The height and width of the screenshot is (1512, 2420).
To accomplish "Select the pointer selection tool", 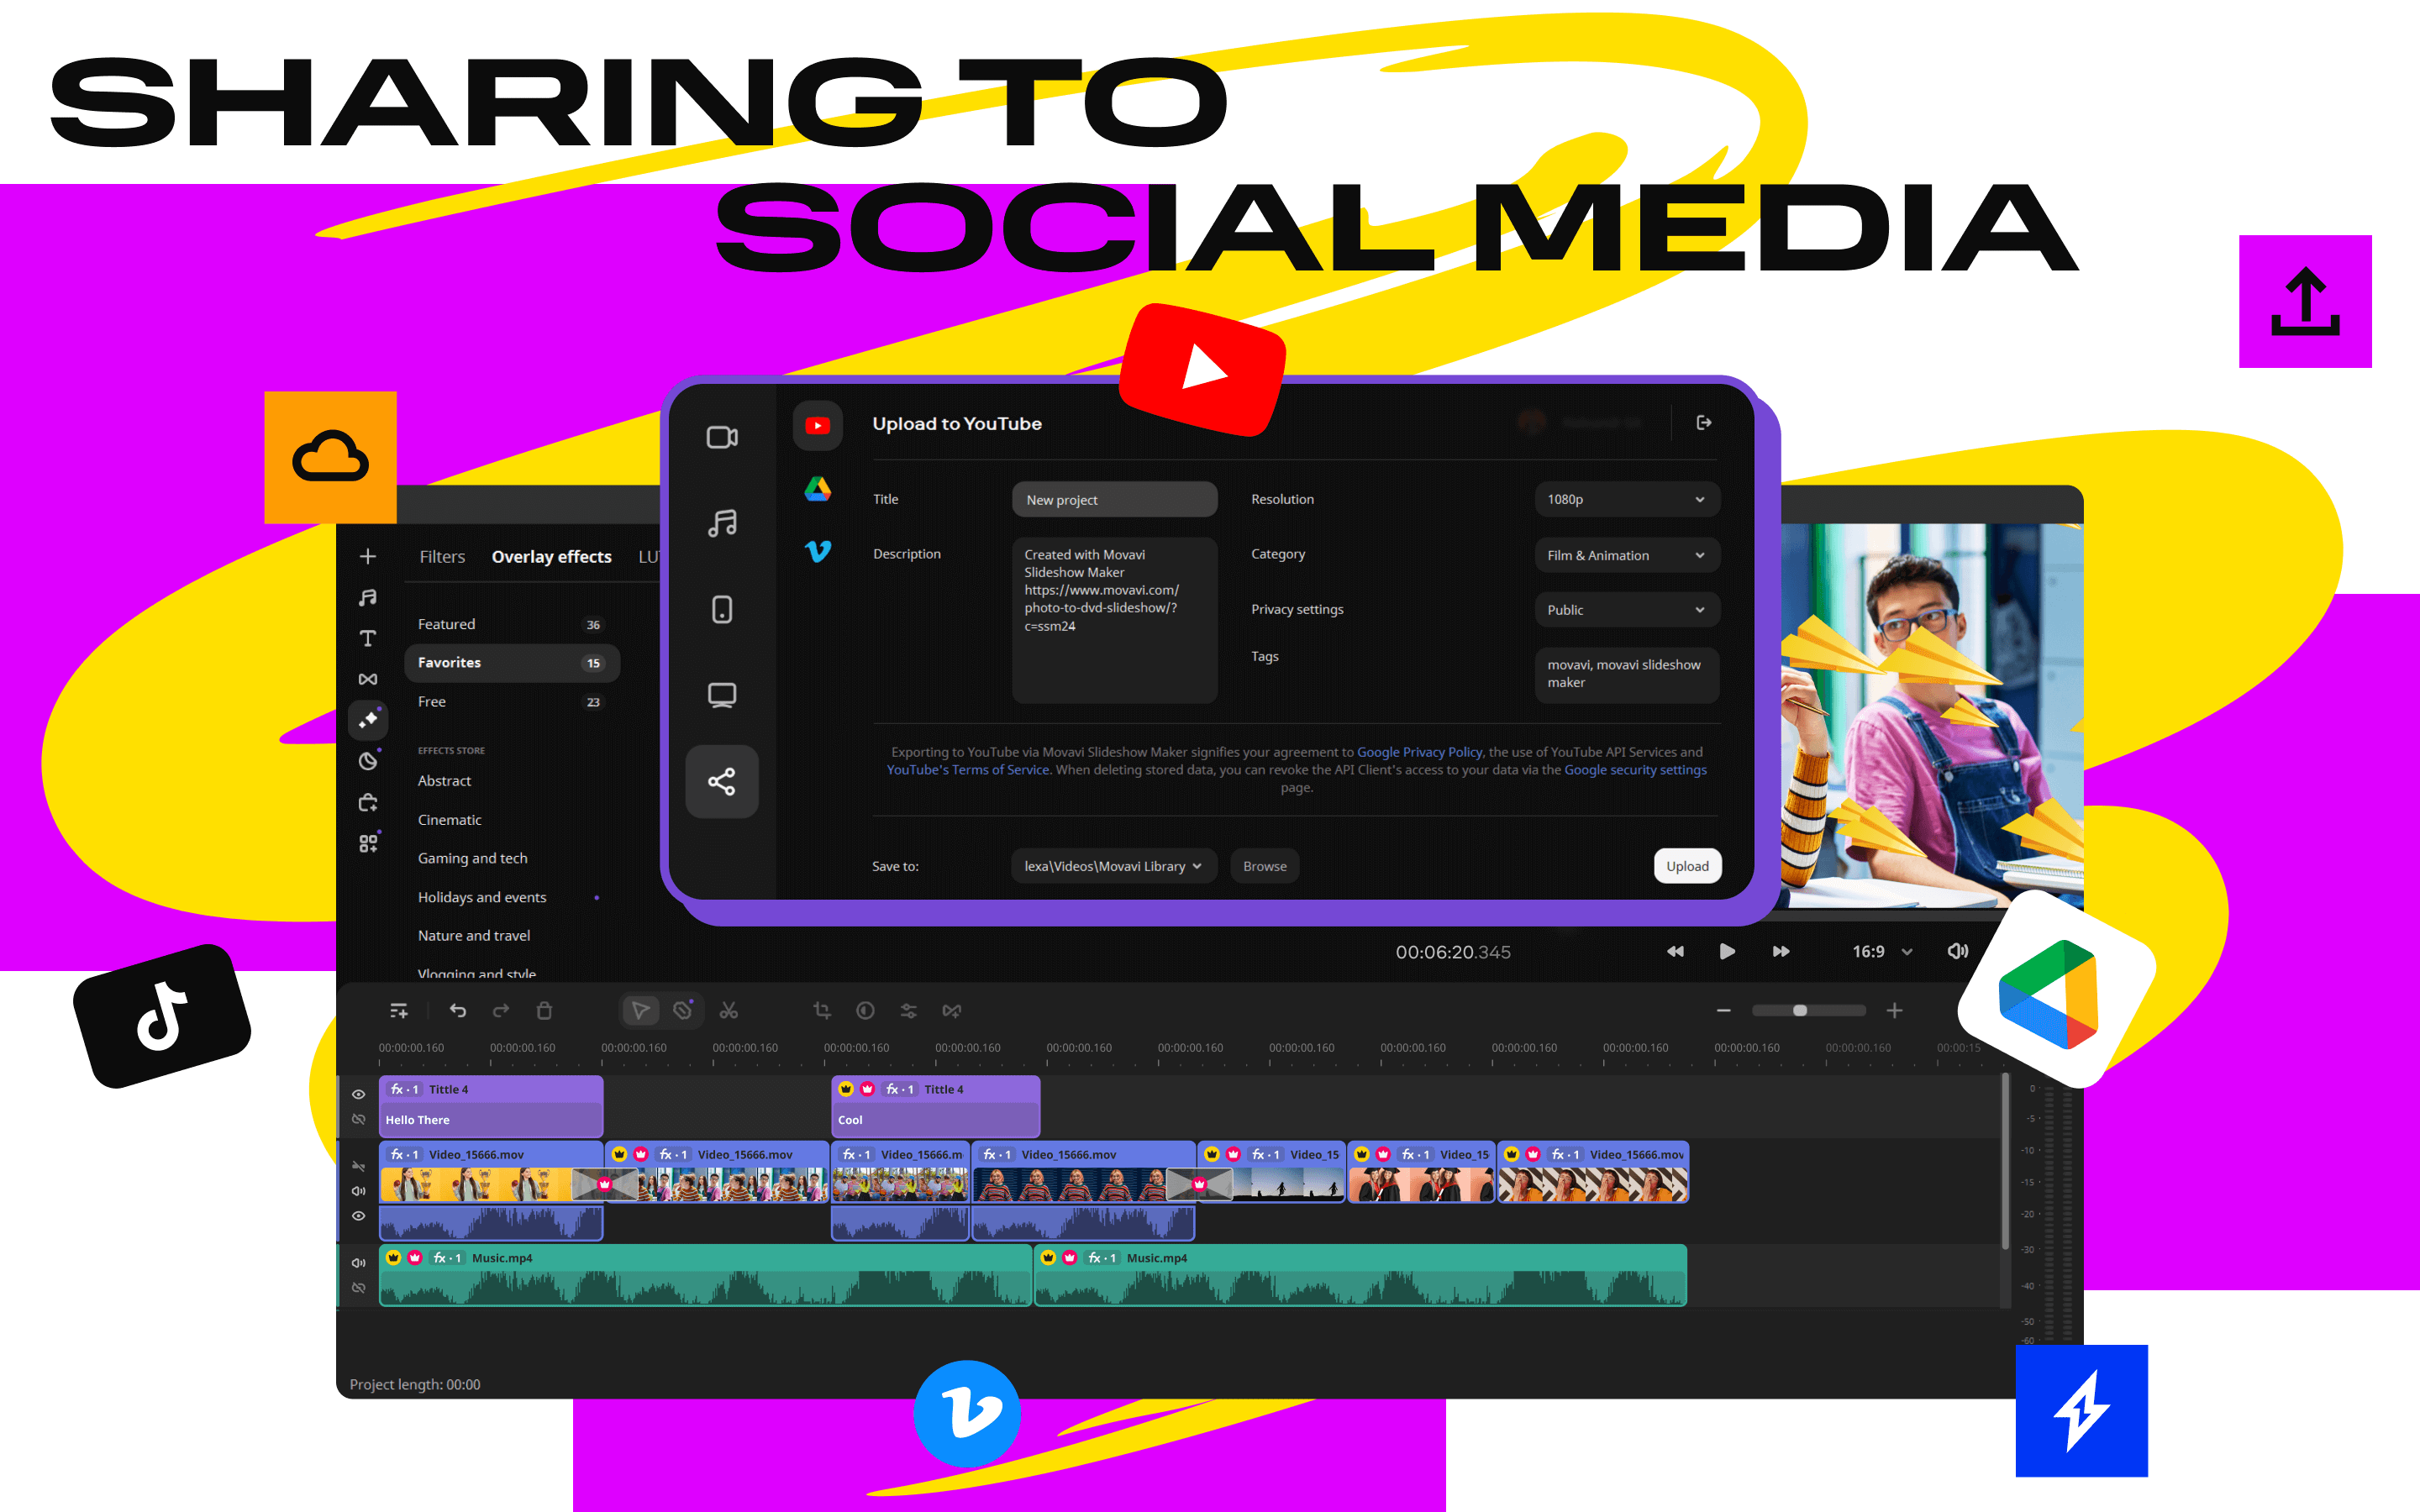I will (640, 1011).
